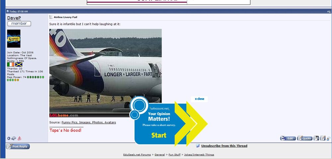
Task: Open the airplane livery image
Action: (x=106, y=73)
